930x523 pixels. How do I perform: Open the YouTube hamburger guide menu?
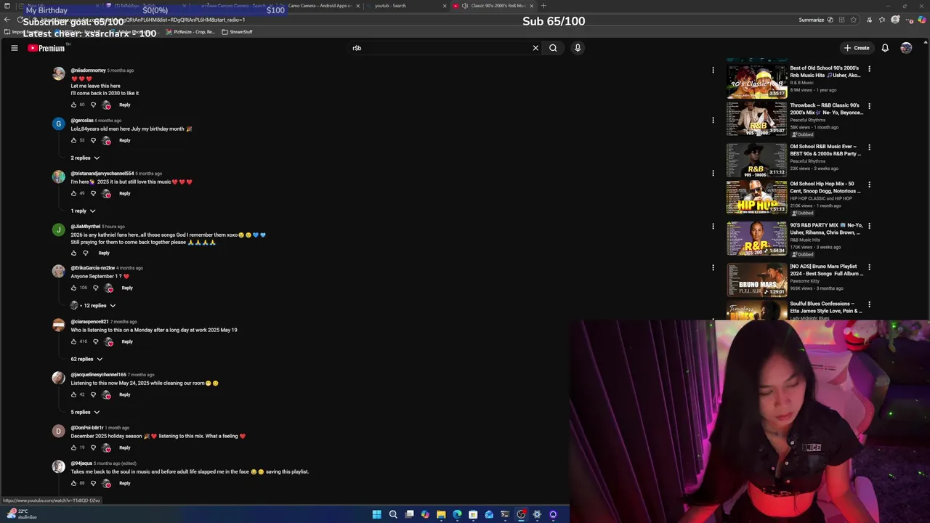[14, 48]
